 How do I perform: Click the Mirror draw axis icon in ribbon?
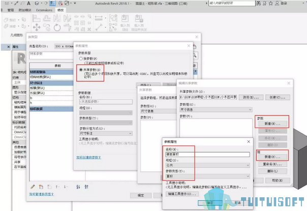point(67,18)
